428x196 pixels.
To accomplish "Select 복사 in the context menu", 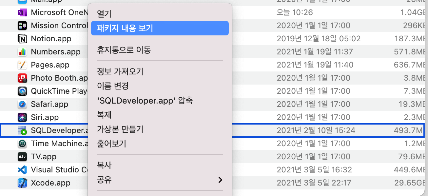I will pyautogui.click(x=160, y=165).
